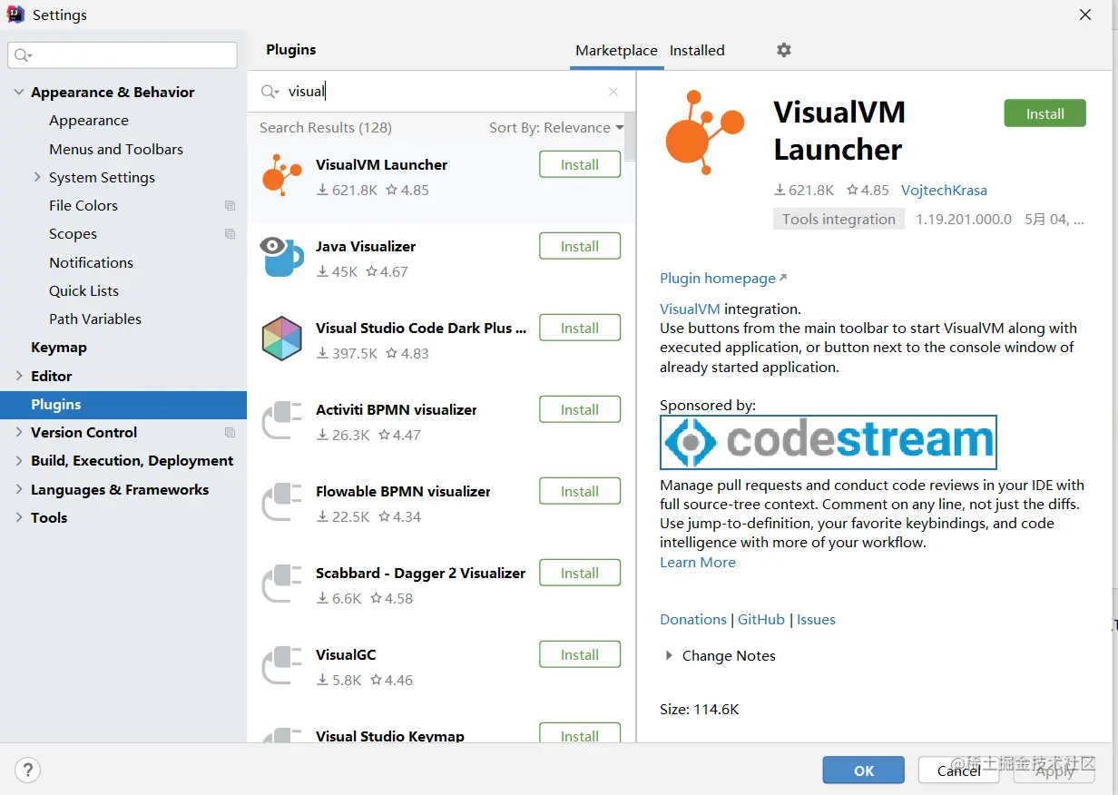The image size is (1118, 795).
Task: Open the GitHub link
Action: coord(761,620)
